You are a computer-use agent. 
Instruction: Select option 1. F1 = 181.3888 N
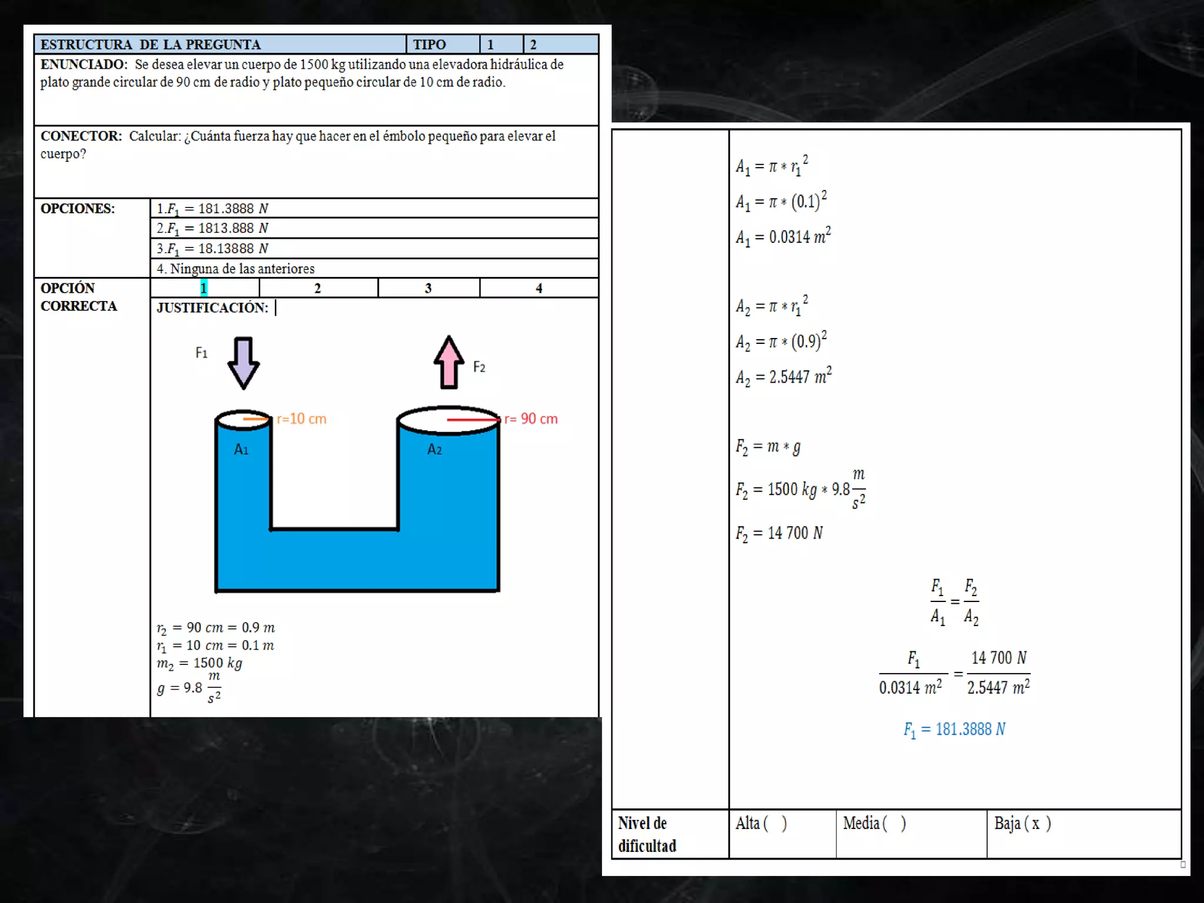click(212, 209)
